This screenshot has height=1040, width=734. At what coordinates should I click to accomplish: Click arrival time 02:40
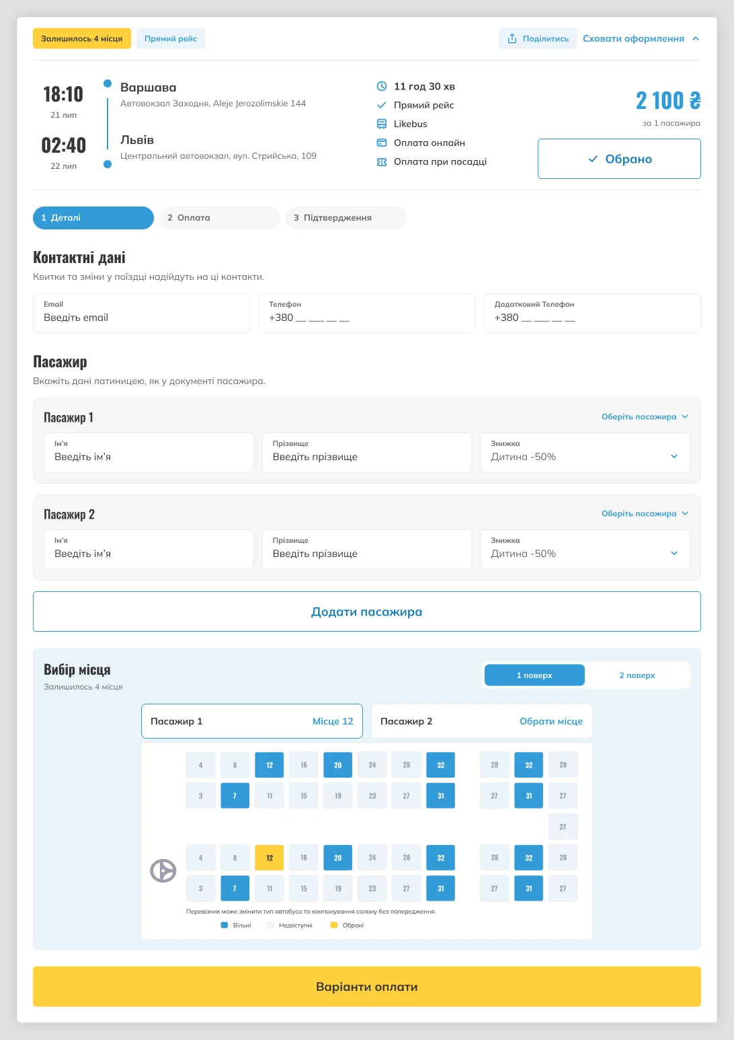[63, 145]
